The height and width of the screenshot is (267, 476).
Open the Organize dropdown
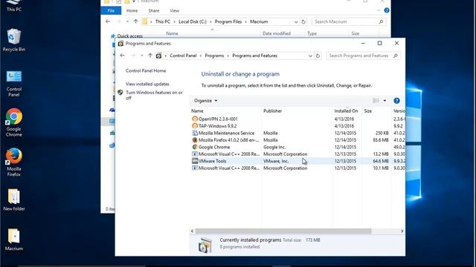(x=205, y=101)
